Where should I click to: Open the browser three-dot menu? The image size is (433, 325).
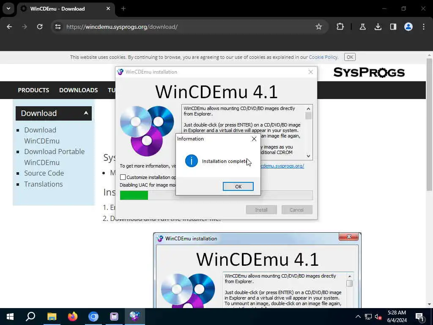point(424,27)
